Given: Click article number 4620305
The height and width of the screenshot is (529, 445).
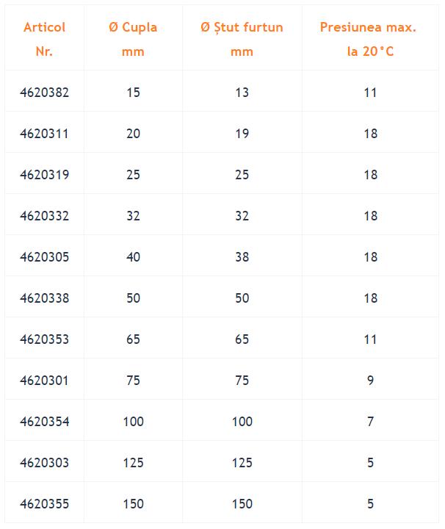Looking at the screenshot, I should coord(44,257).
